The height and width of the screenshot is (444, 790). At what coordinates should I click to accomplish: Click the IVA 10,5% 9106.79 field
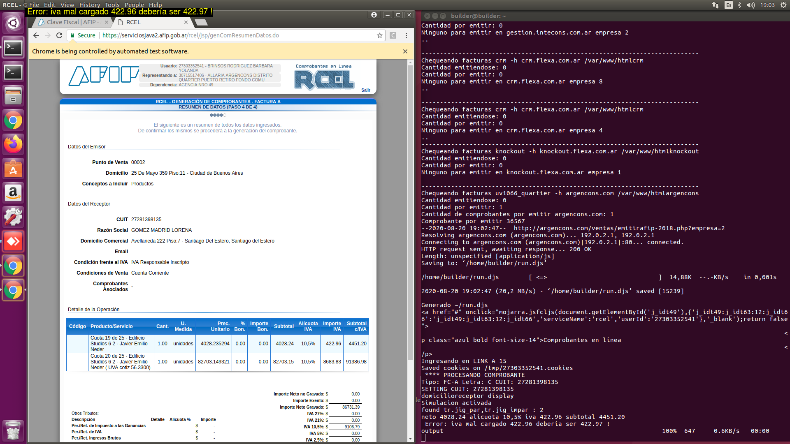[345, 427]
